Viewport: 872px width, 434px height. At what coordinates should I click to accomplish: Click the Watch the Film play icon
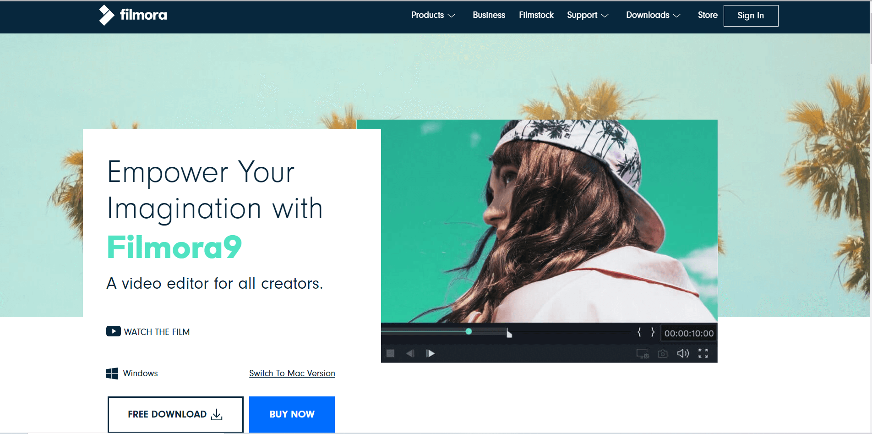coord(114,331)
